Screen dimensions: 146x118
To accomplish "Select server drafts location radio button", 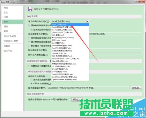I will [32, 80].
